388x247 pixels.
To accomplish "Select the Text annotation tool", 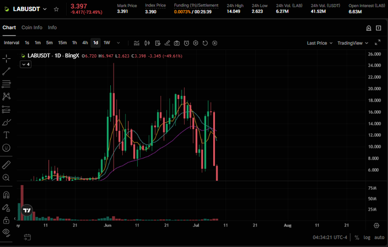I will pos(6,135).
